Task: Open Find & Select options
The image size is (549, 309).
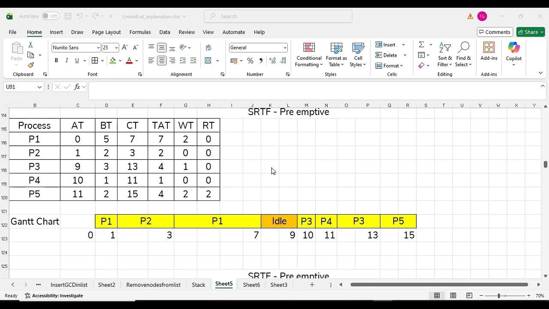Action: click(x=463, y=55)
